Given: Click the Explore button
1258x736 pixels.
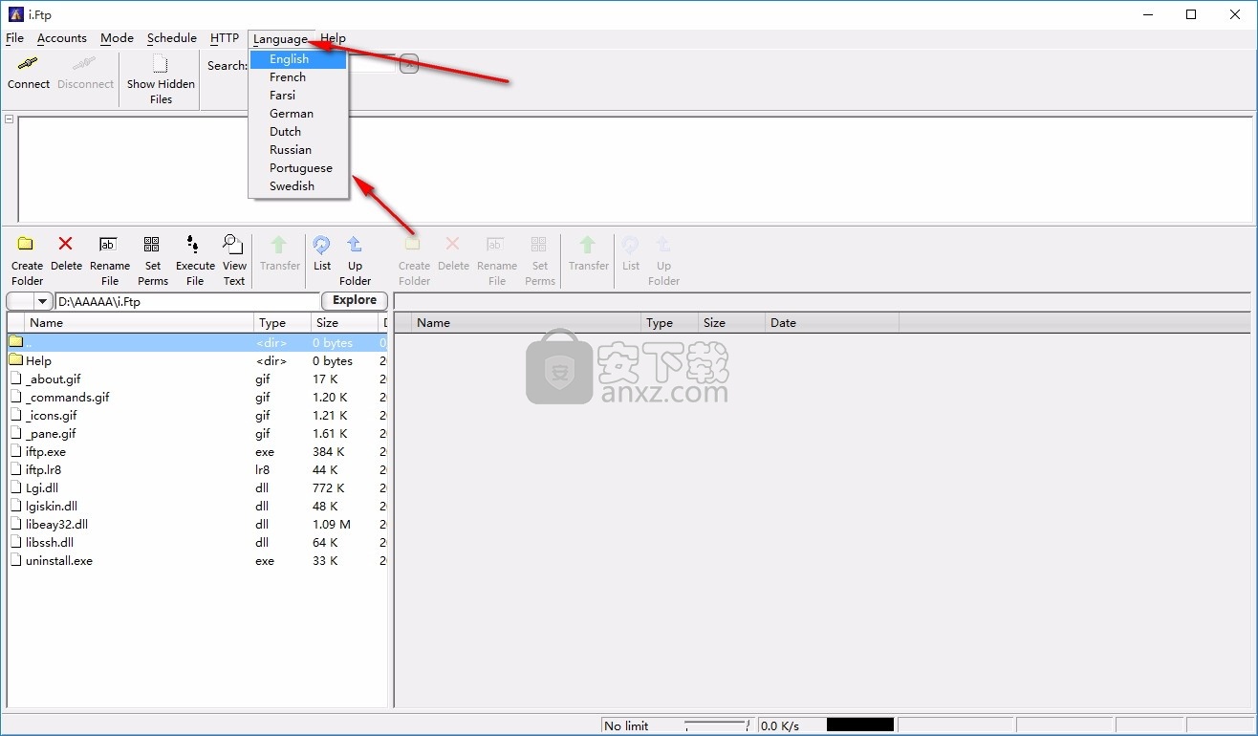Looking at the screenshot, I should coord(355,300).
